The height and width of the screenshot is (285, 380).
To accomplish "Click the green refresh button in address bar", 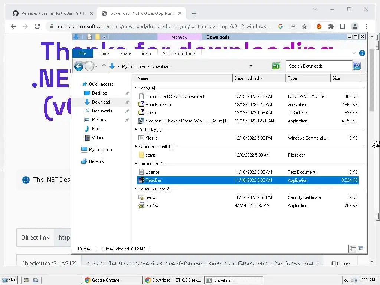I will tap(276, 66).
